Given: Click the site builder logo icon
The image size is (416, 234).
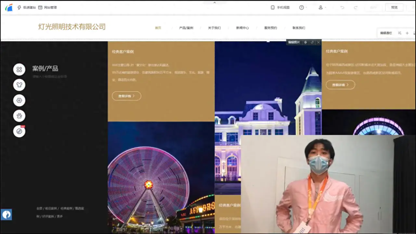Looking at the screenshot, I should point(9,7).
